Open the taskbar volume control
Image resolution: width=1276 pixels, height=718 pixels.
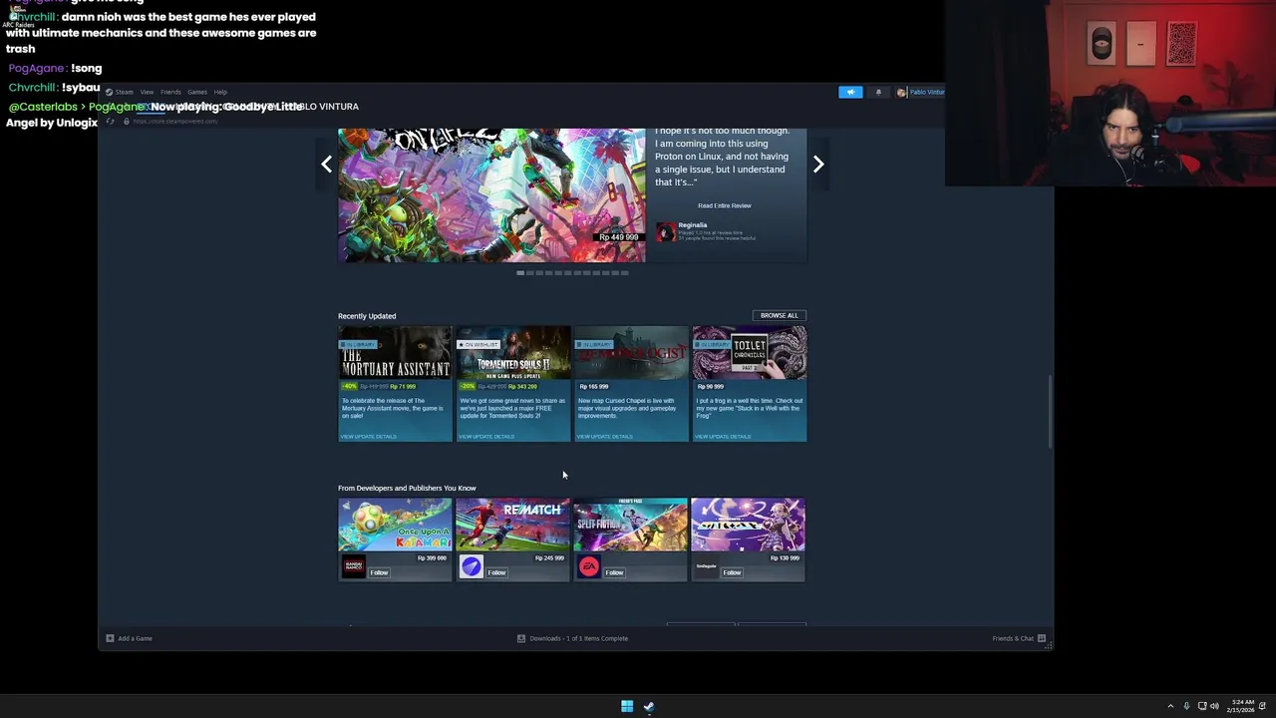click(1214, 706)
